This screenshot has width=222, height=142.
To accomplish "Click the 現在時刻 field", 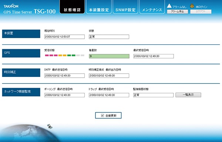I will click(64, 37).
